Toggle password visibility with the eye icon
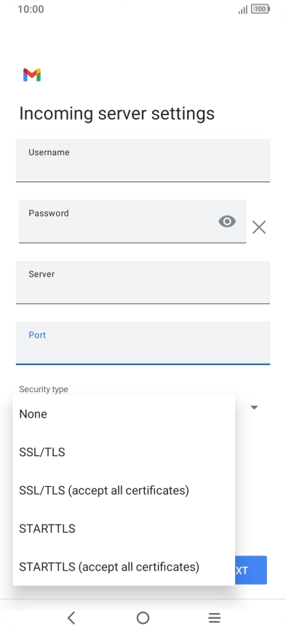The width and height of the screenshot is (286, 637). [x=227, y=222]
